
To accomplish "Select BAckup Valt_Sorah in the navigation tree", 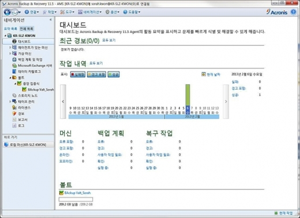I will (38, 90).
